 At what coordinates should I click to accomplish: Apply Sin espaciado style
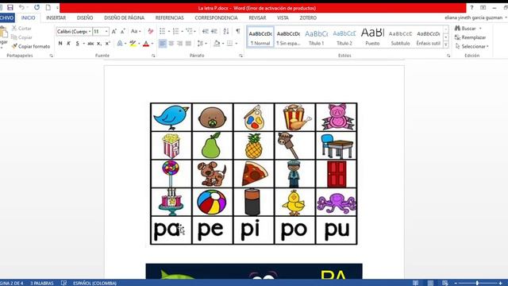click(x=288, y=37)
